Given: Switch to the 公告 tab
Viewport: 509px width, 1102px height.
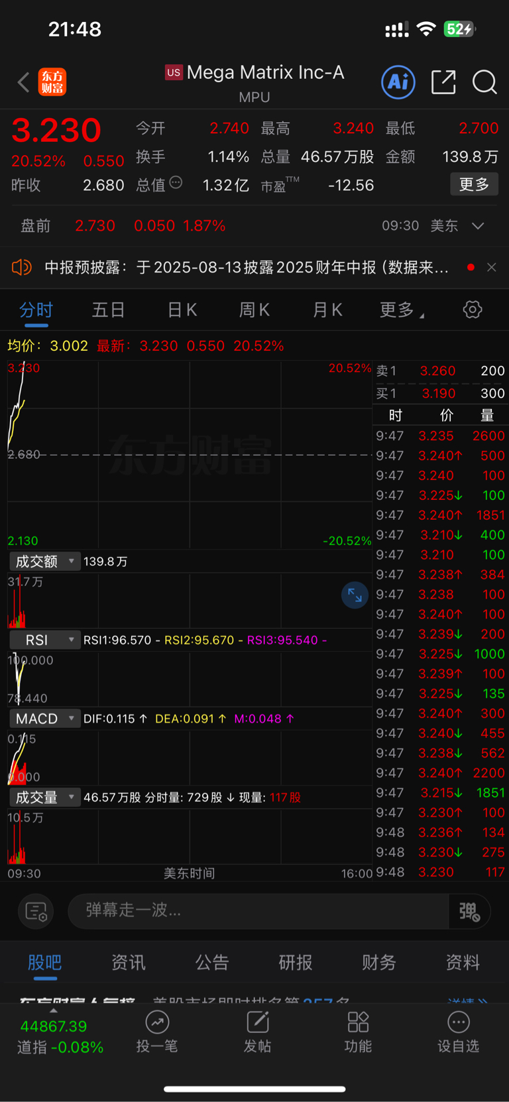Looking at the screenshot, I should coord(212,962).
